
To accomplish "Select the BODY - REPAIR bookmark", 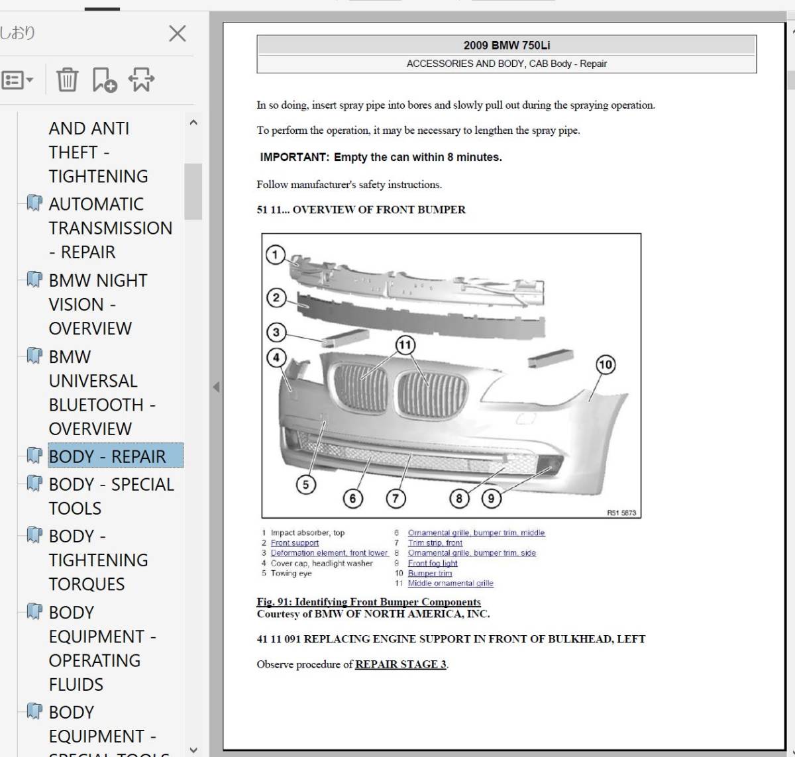I will (115, 456).
